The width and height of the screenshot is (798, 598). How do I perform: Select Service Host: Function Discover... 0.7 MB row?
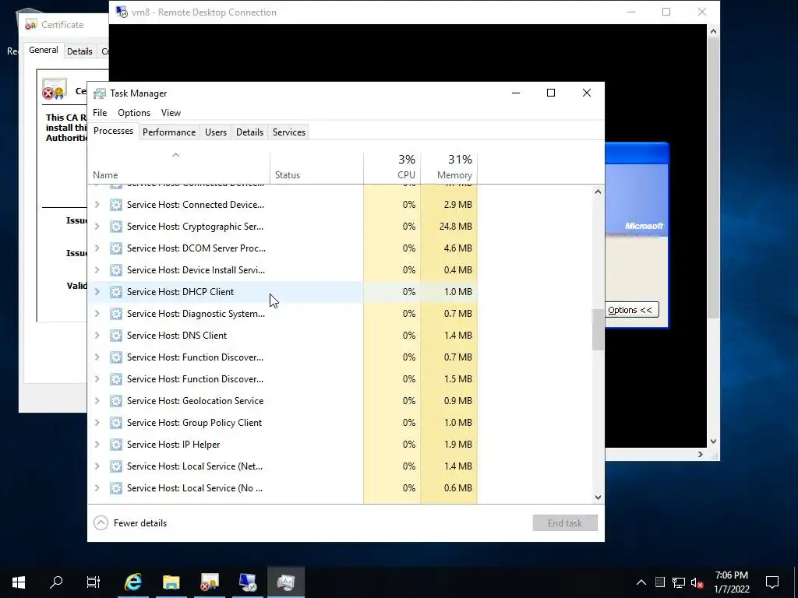[283, 357]
